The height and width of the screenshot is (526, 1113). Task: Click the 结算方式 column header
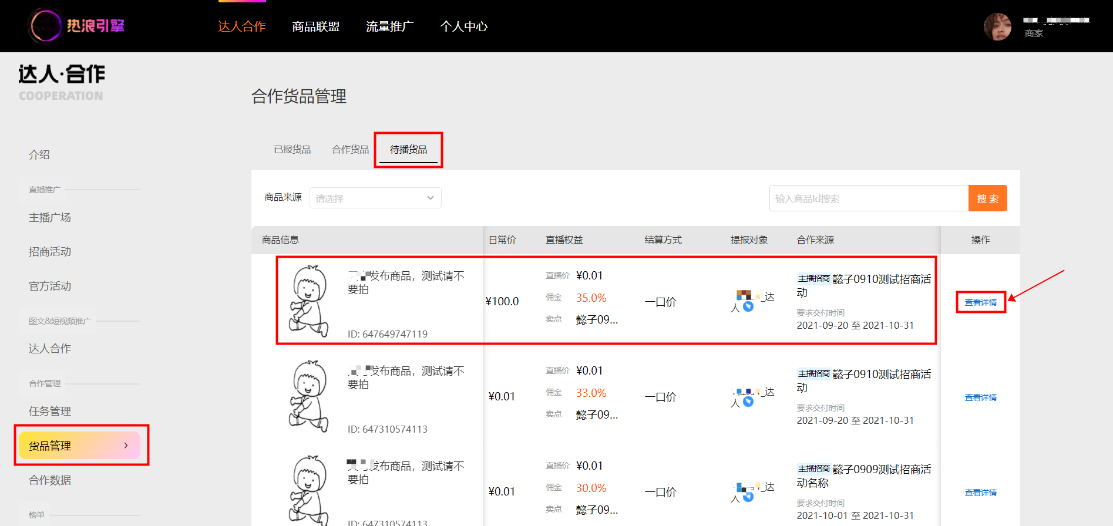663,240
